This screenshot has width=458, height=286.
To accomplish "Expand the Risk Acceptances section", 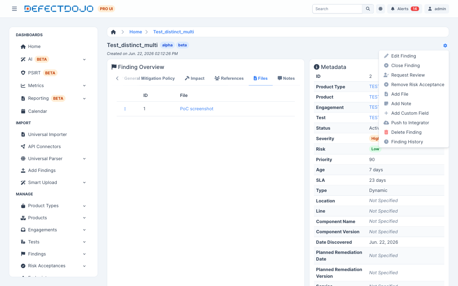I will (x=53, y=266).
